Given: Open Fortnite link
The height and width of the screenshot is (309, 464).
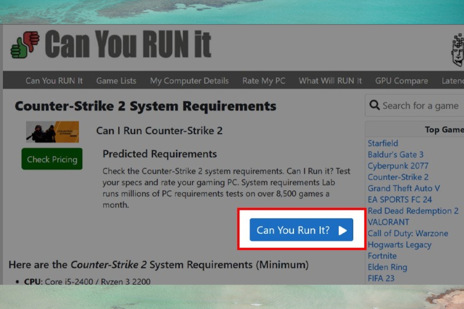Looking at the screenshot, I should [382, 256].
